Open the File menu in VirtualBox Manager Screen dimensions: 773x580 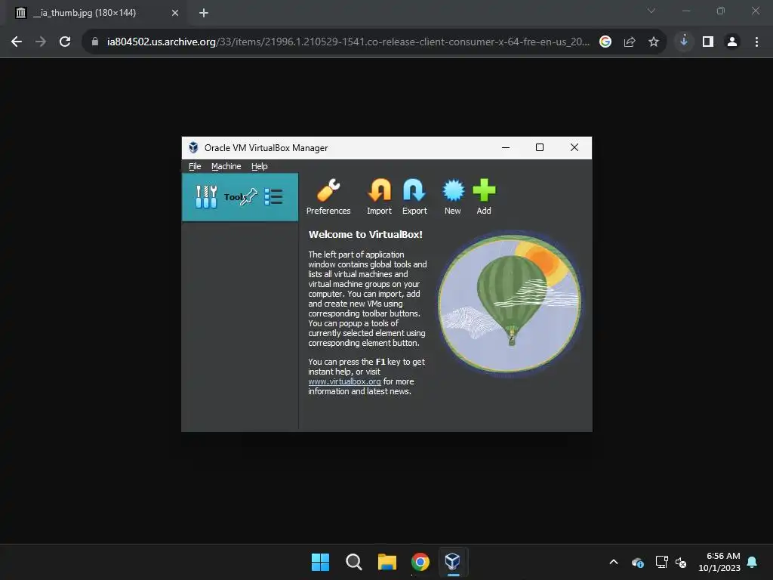coord(195,166)
